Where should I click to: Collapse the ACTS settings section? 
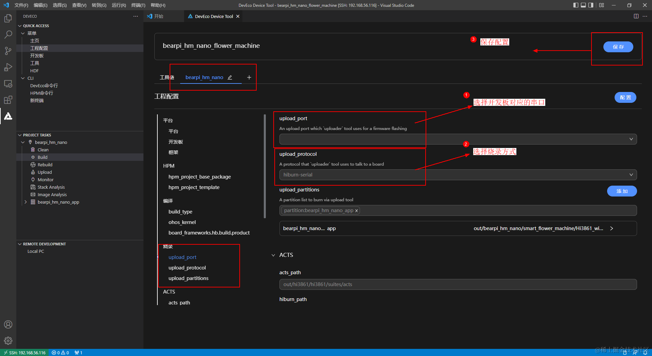273,255
